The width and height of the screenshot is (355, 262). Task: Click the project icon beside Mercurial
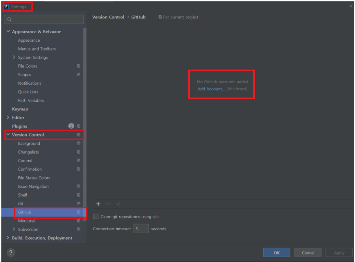tap(79, 221)
